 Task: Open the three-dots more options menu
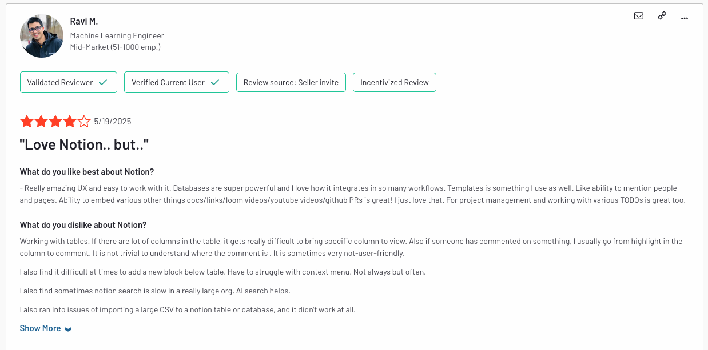point(685,18)
